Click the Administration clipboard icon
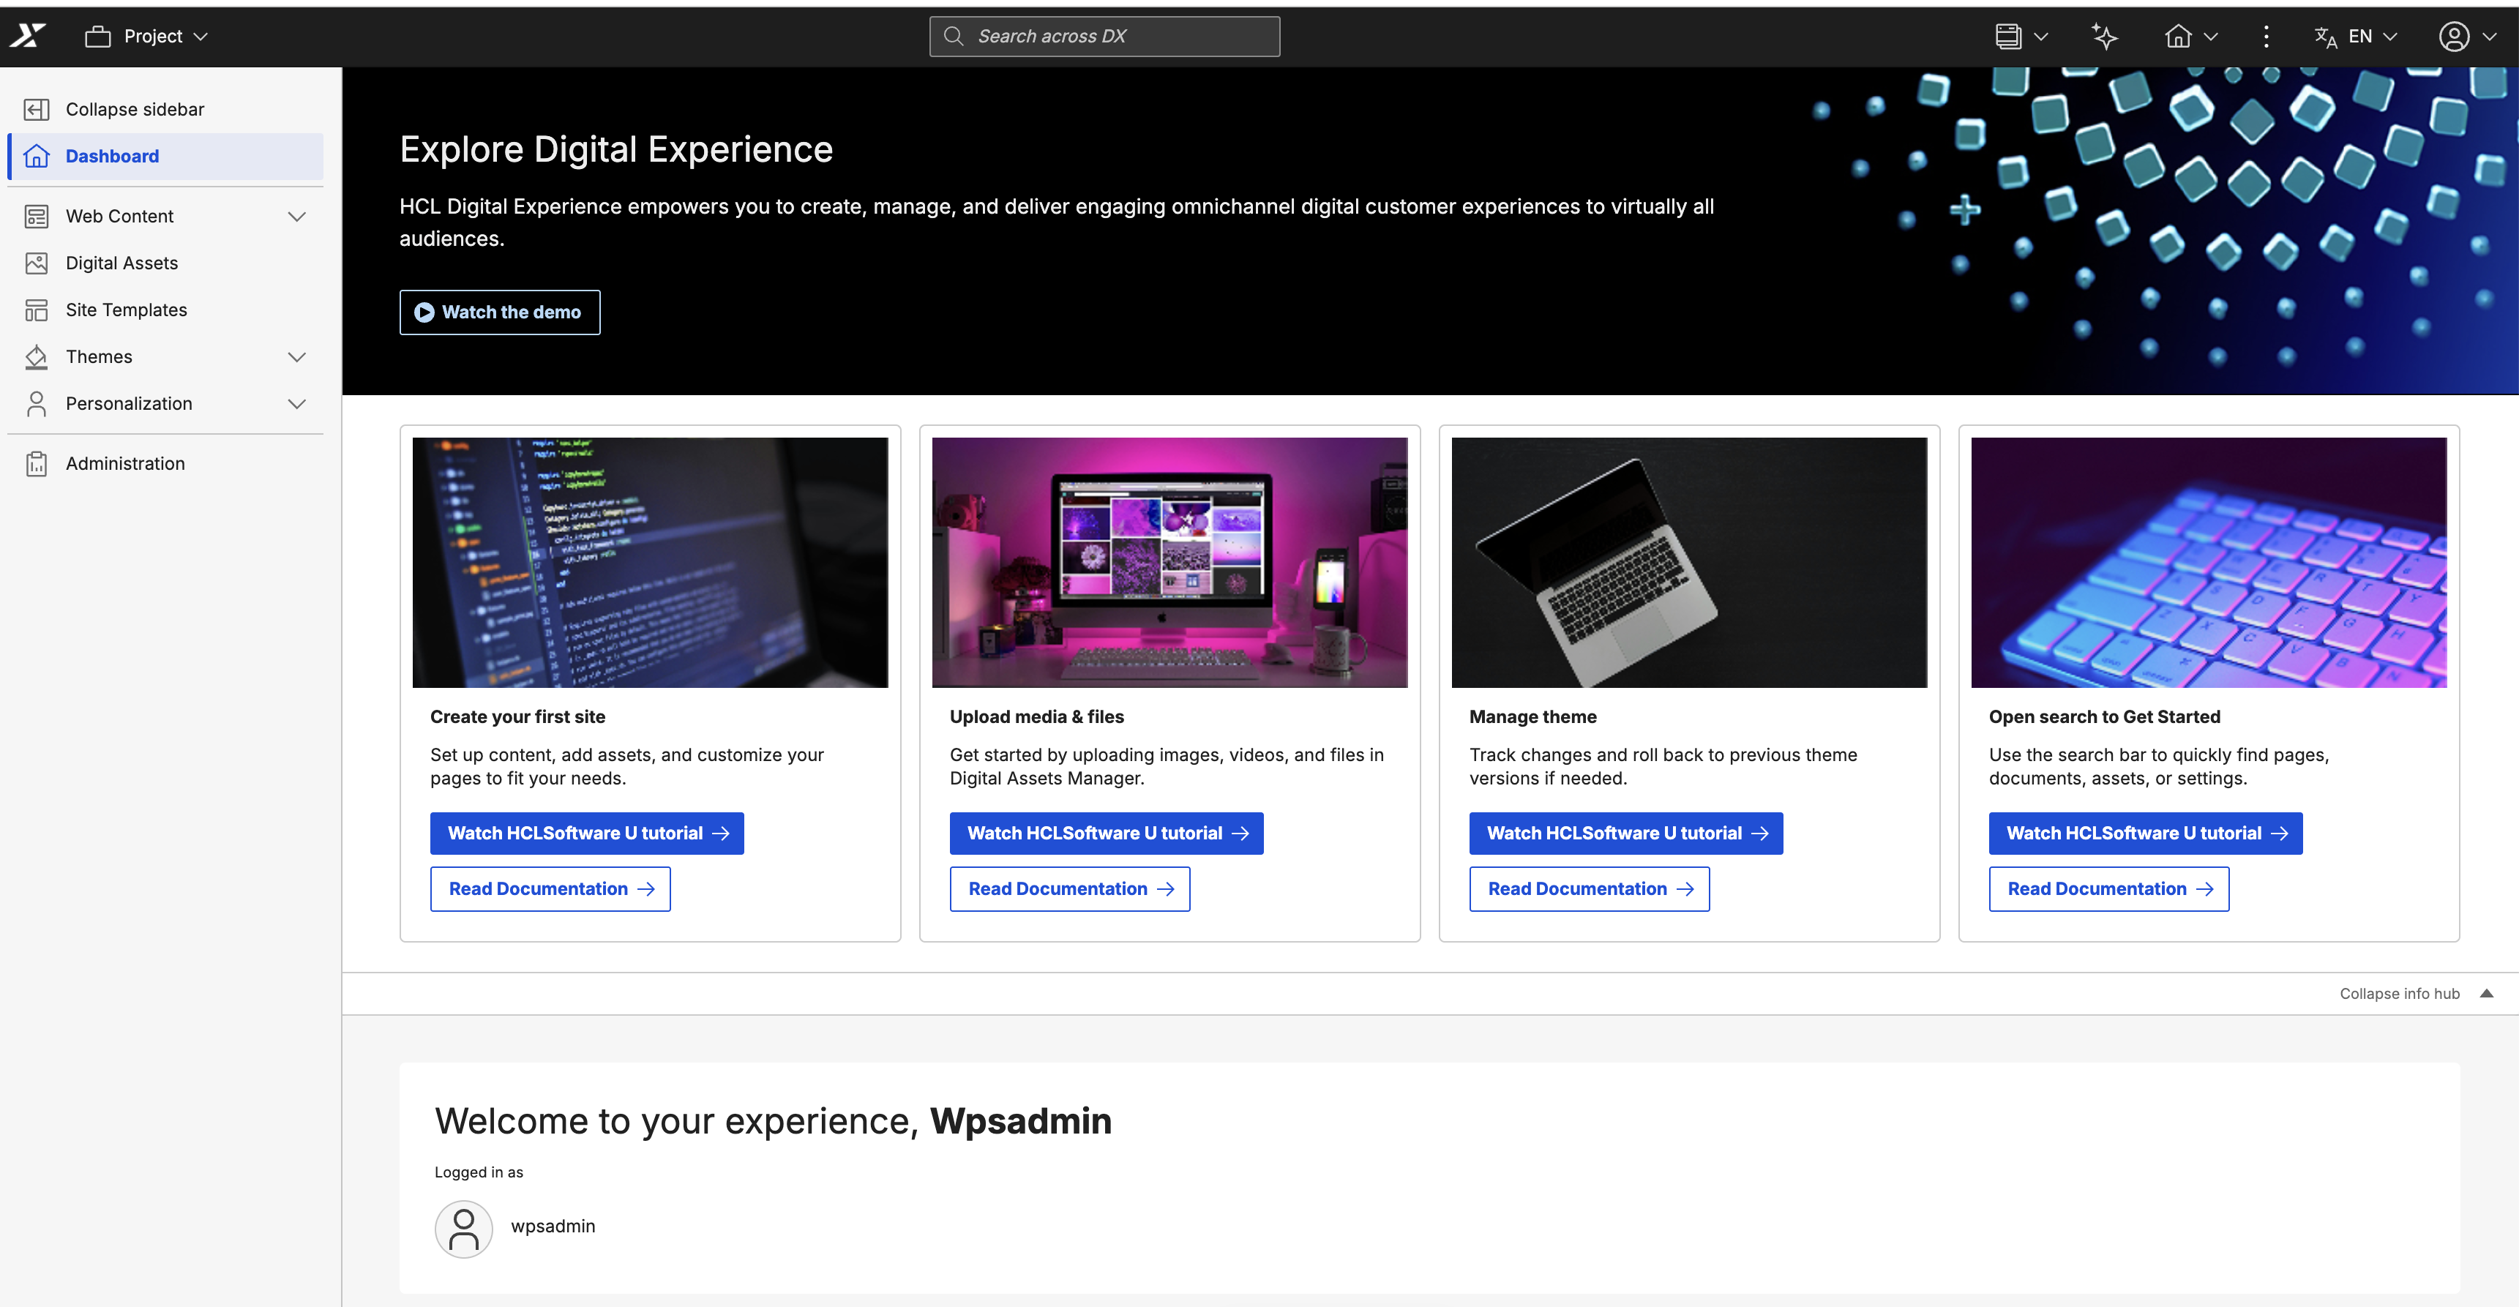Viewport: 2519px width, 1307px height. point(36,463)
